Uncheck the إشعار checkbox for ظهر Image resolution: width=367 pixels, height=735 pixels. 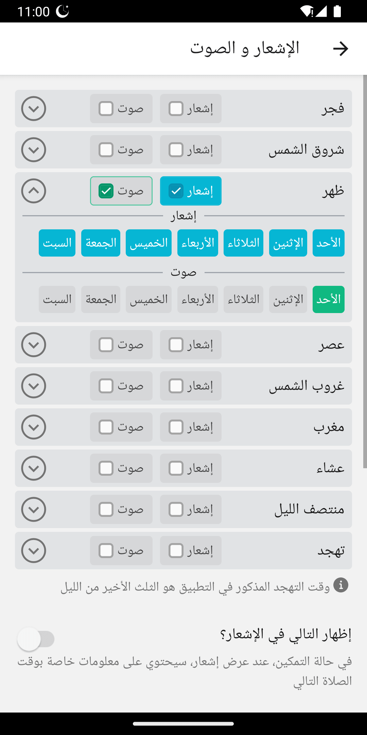pyautogui.click(x=176, y=191)
